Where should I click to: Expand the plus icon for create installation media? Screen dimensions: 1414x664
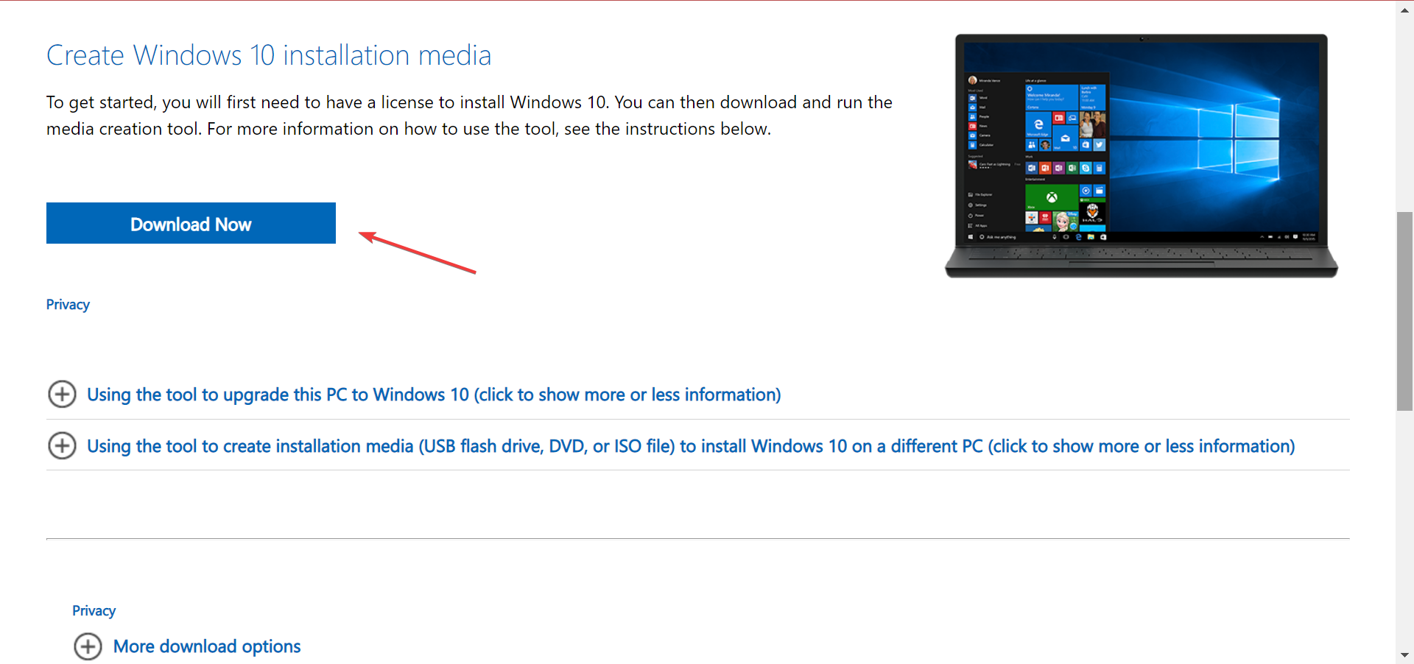point(62,445)
